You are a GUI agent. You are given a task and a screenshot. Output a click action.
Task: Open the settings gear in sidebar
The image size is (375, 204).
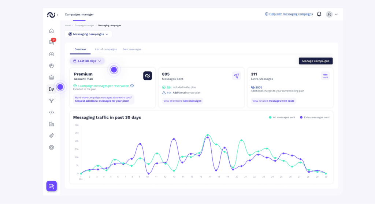click(51, 147)
